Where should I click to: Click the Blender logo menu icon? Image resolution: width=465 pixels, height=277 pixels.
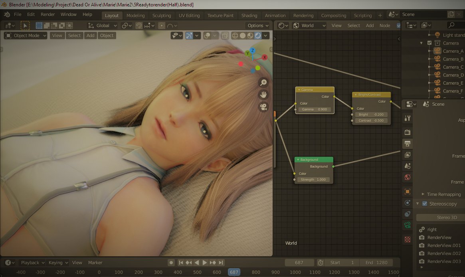(7, 14)
